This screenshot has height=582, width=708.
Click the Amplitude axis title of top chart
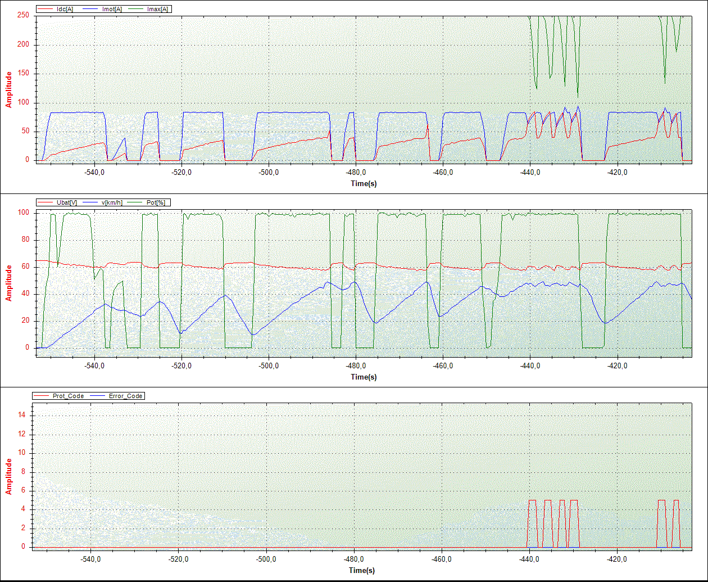click(x=9, y=89)
